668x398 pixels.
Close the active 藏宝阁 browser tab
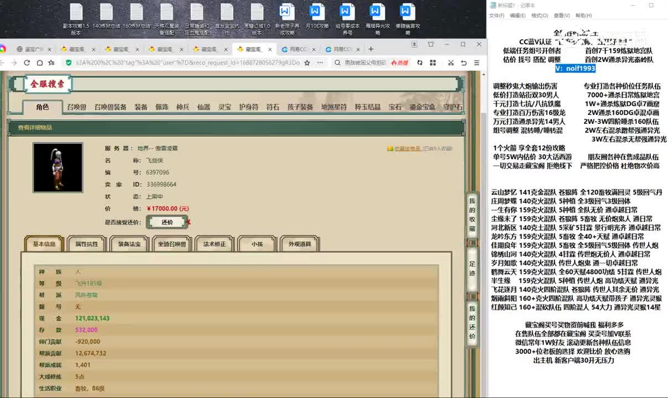pos(270,49)
